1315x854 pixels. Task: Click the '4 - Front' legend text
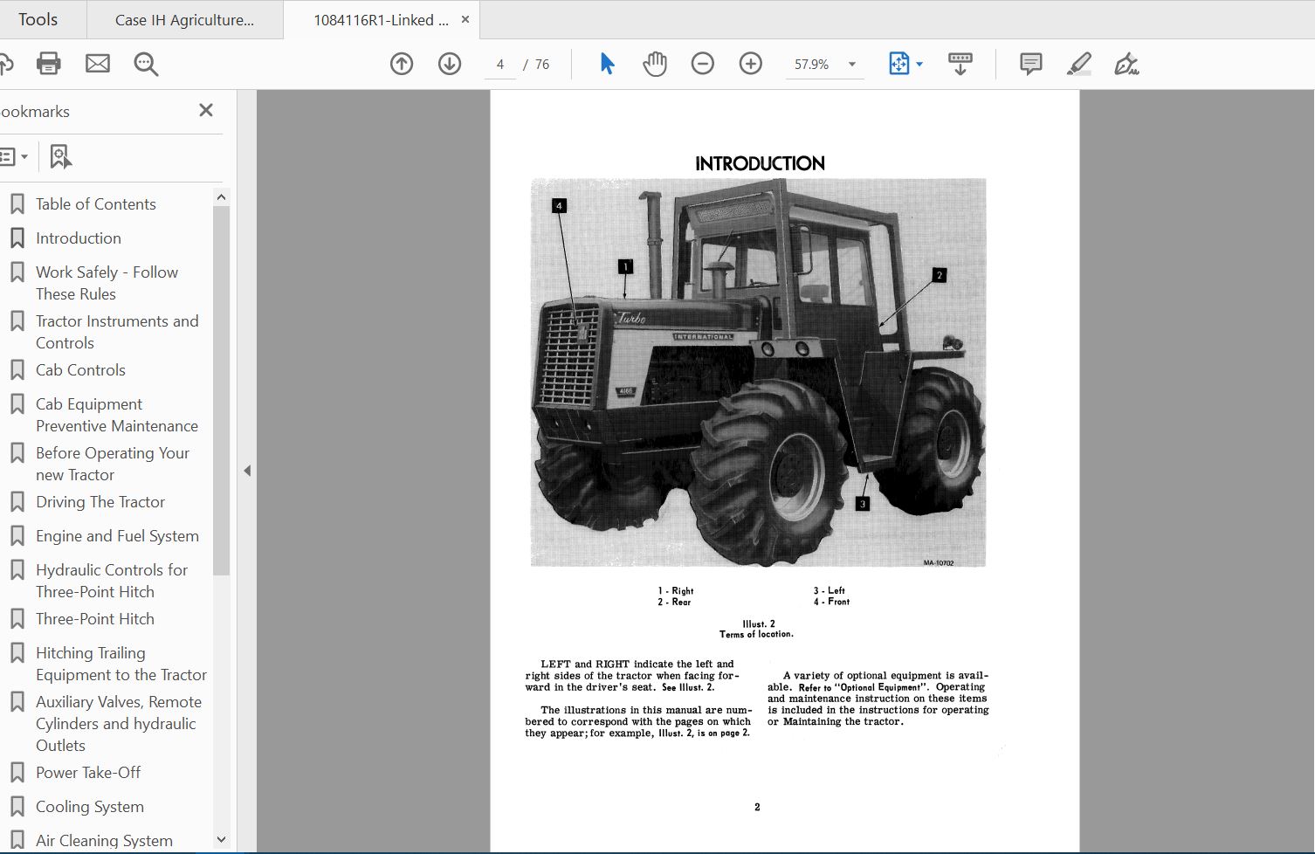pos(831,602)
